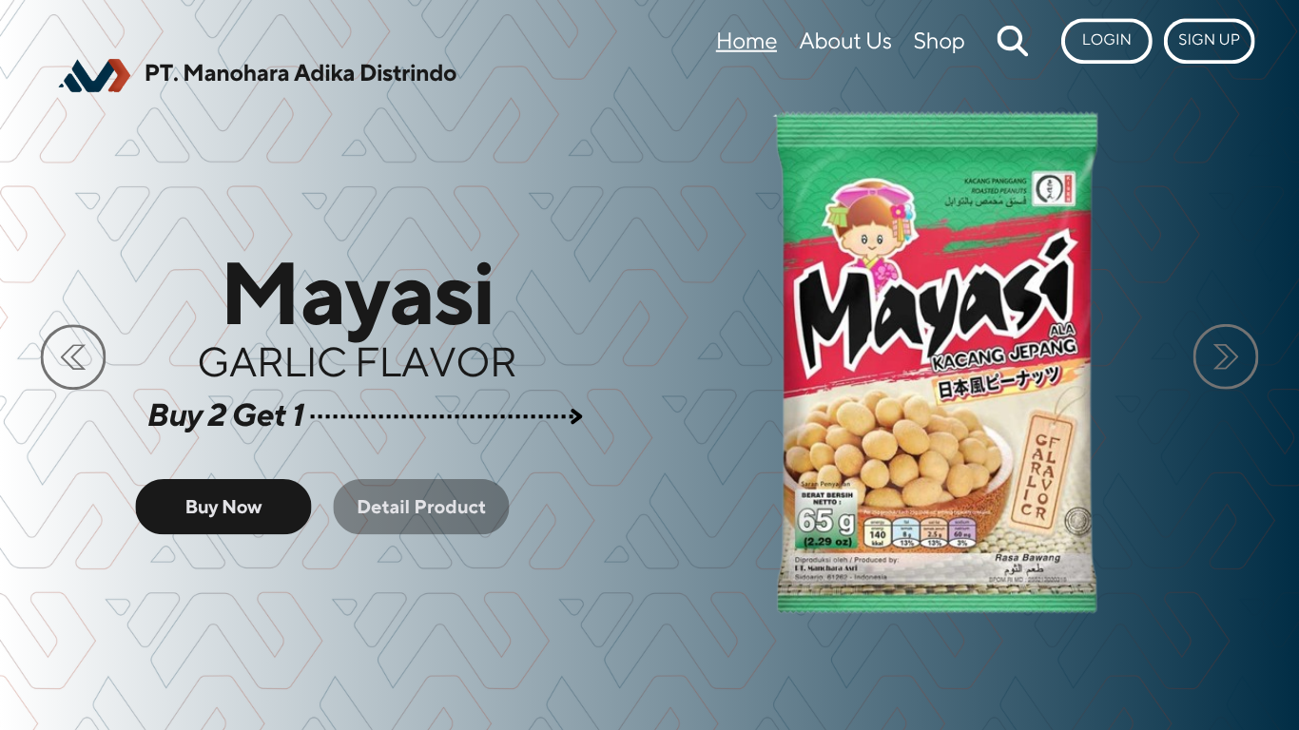
Task: Open the search magnifier icon
Action: coord(1012,41)
